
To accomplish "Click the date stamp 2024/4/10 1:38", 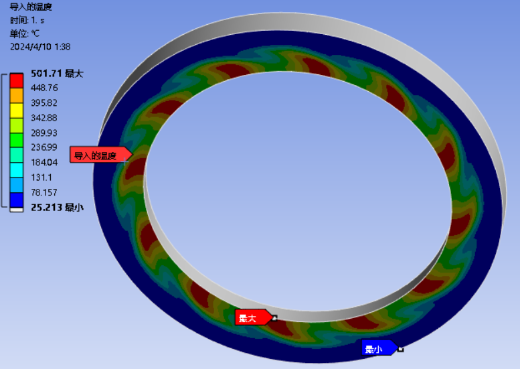I will click(x=40, y=47).
